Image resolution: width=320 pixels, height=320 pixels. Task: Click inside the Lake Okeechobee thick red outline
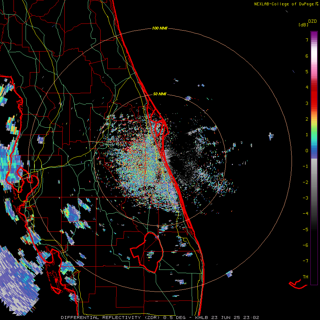[151, 252]
